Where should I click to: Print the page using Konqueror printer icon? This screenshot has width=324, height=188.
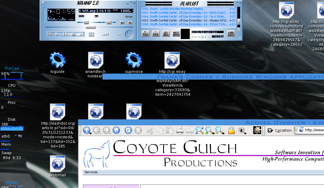click(180, 130)
